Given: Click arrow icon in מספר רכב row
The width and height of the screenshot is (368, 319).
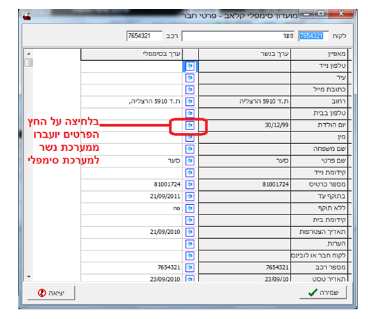Looking at the screenshot, I should [190, 267].
